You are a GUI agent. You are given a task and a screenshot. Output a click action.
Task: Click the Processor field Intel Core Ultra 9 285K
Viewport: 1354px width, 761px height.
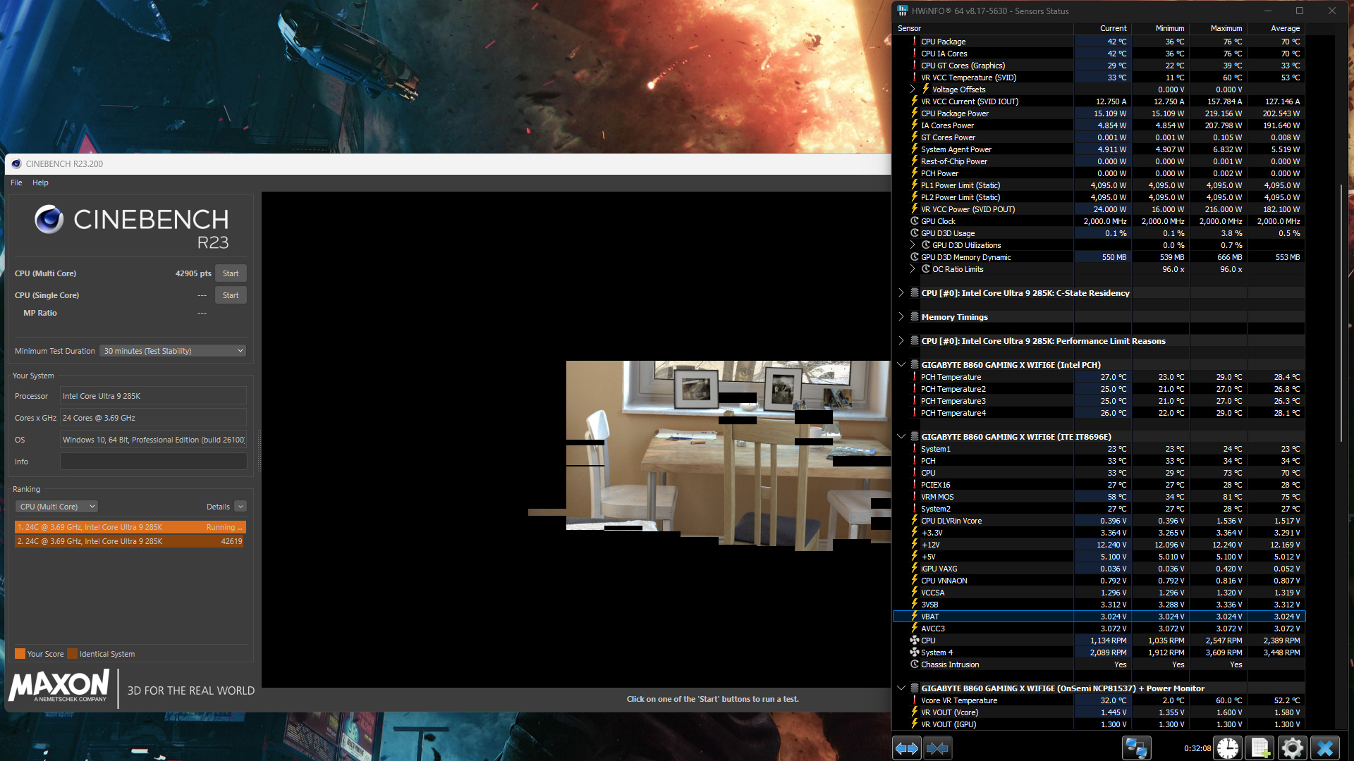click(x=153, y=396)
